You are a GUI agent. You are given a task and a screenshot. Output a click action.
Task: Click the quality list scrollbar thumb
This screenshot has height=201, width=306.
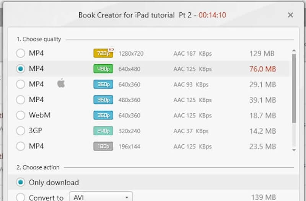tap(294, 88)
